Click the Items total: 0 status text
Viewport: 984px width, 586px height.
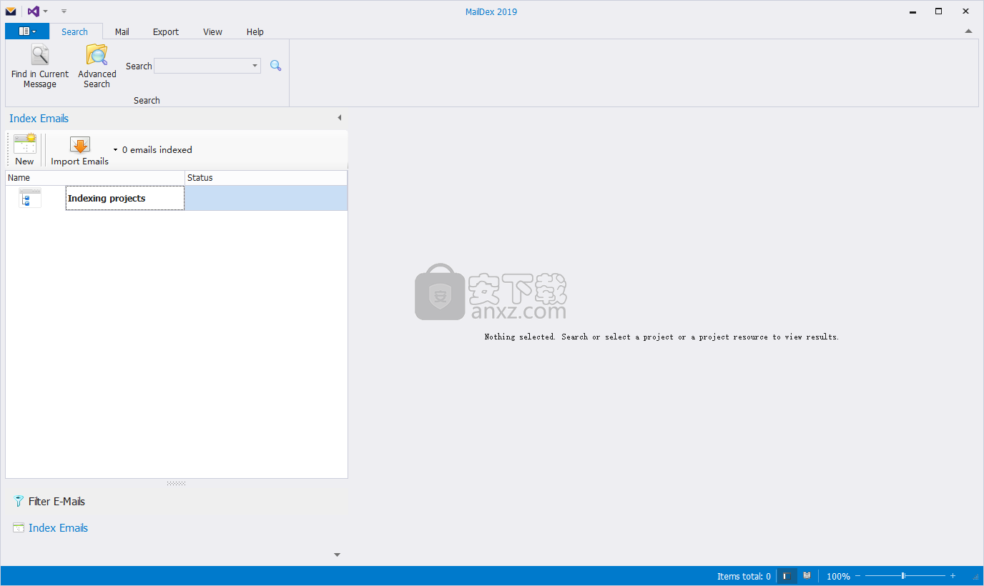pyautogui.click(x=744, y=576)
